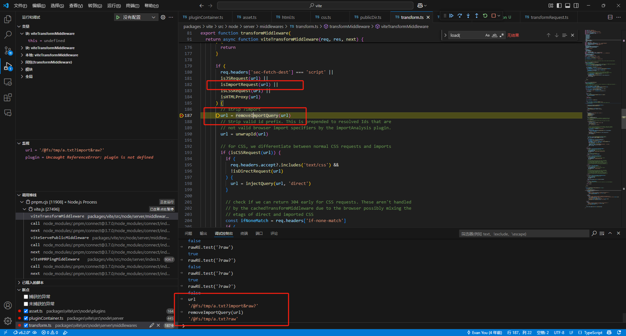The width and height of the screenshot is (626, 336).
Task: Toggle Use Regular Expression in find widget
Action: tap(502, 35)
